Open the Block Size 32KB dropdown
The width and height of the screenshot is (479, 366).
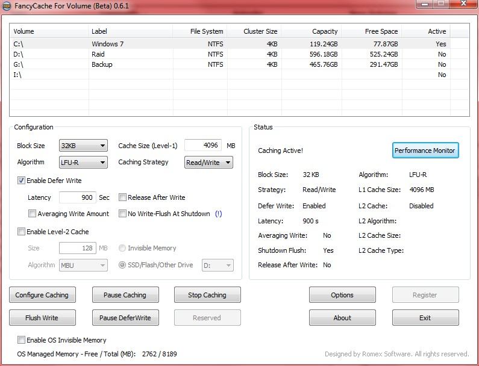pyautogui.click(x=83, y=146)
